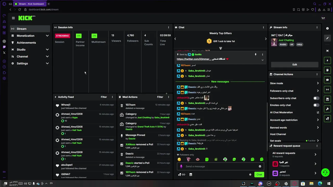333x187 pixels.
Task: Open the shop icon below chat input
Action: (x=191, y=175)
